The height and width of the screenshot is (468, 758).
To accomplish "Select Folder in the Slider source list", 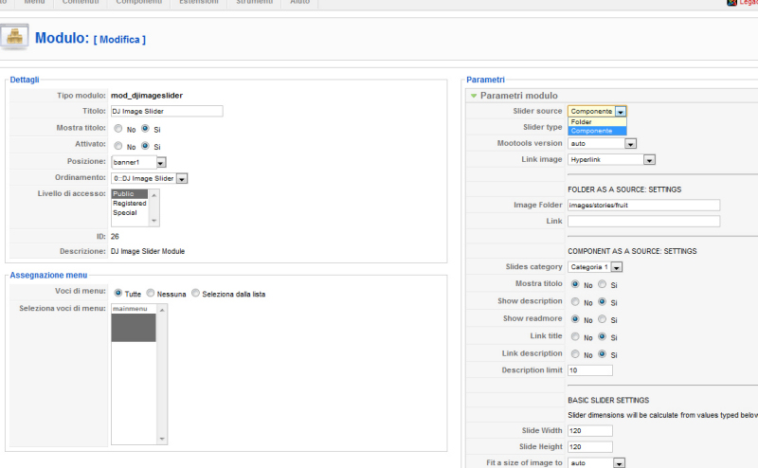I will (x=597, y=122).
